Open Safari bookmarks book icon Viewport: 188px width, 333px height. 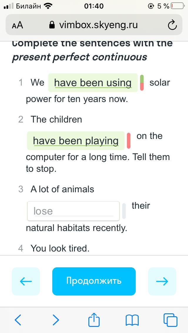pyautogui.click(x=132, y=320)
